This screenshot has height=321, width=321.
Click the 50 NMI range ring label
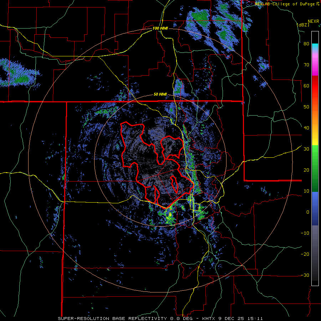160,95
